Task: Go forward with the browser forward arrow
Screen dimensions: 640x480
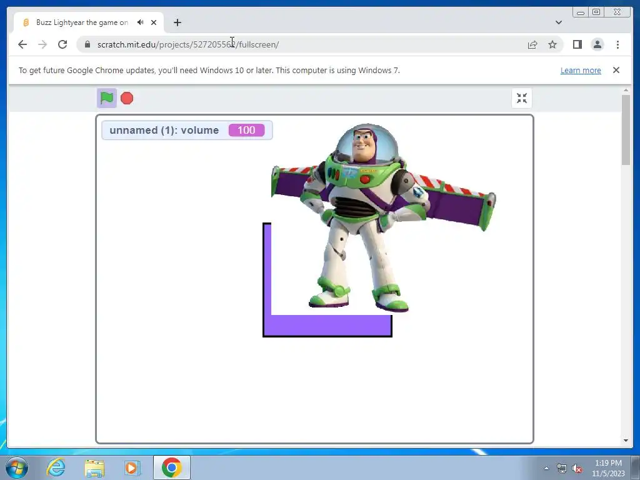Action: (42, 44)
